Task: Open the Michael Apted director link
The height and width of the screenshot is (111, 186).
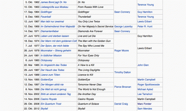Action: [x=145, y=89]
